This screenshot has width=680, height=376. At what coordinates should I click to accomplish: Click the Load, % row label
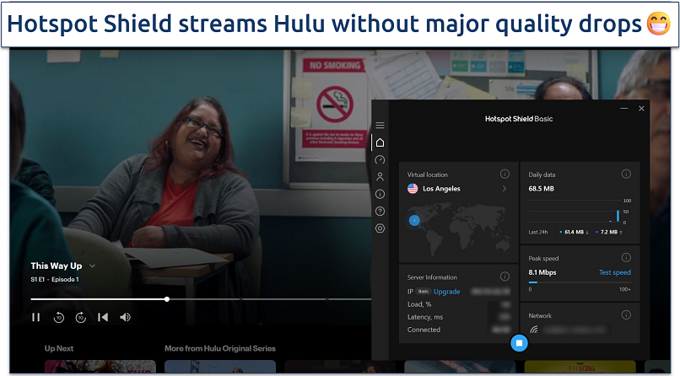click(x=419, y=304)
